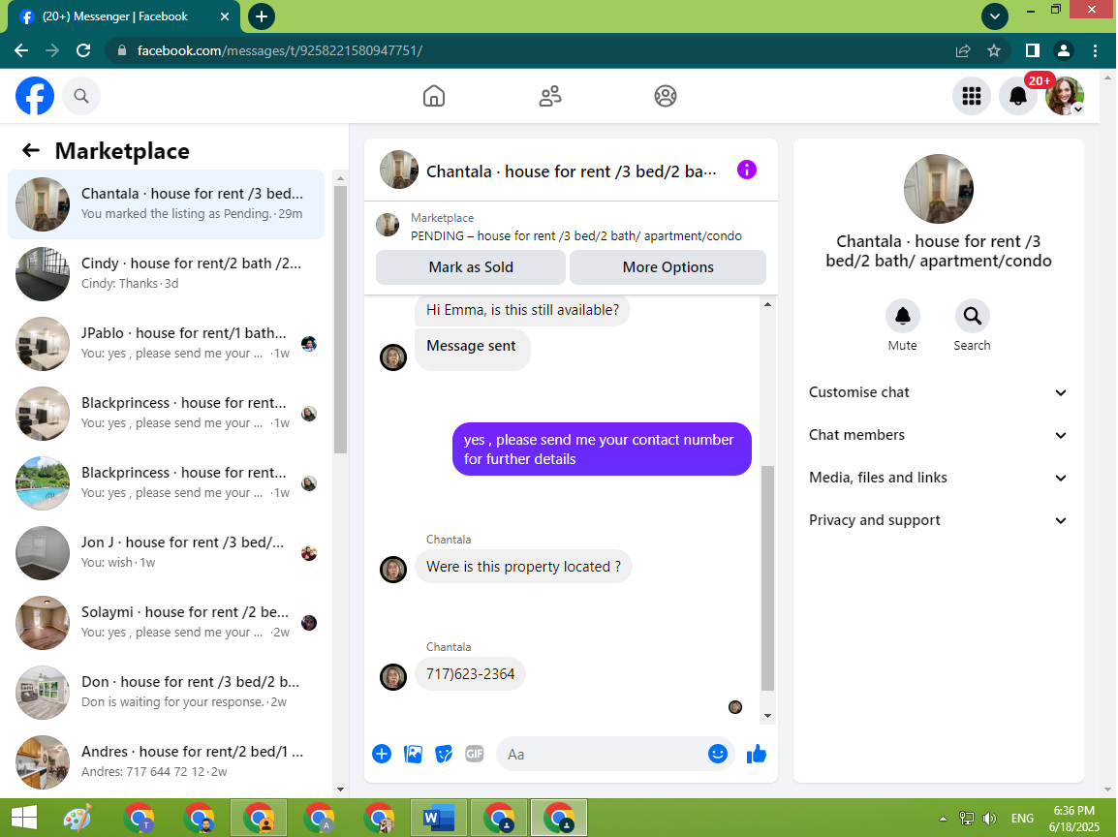Open conversation info purple icon
The width and height of the screenshot is (1118, 837).
[747, 170]
